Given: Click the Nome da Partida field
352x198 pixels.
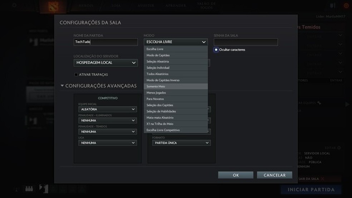Looking at the screenshot, I should click(x=106, y=42).
